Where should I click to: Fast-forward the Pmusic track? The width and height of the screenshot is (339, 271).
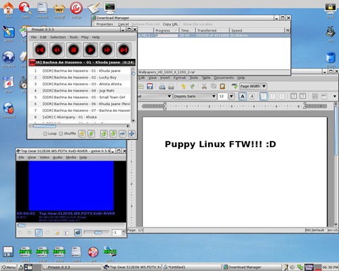click(x=107, y=49)
